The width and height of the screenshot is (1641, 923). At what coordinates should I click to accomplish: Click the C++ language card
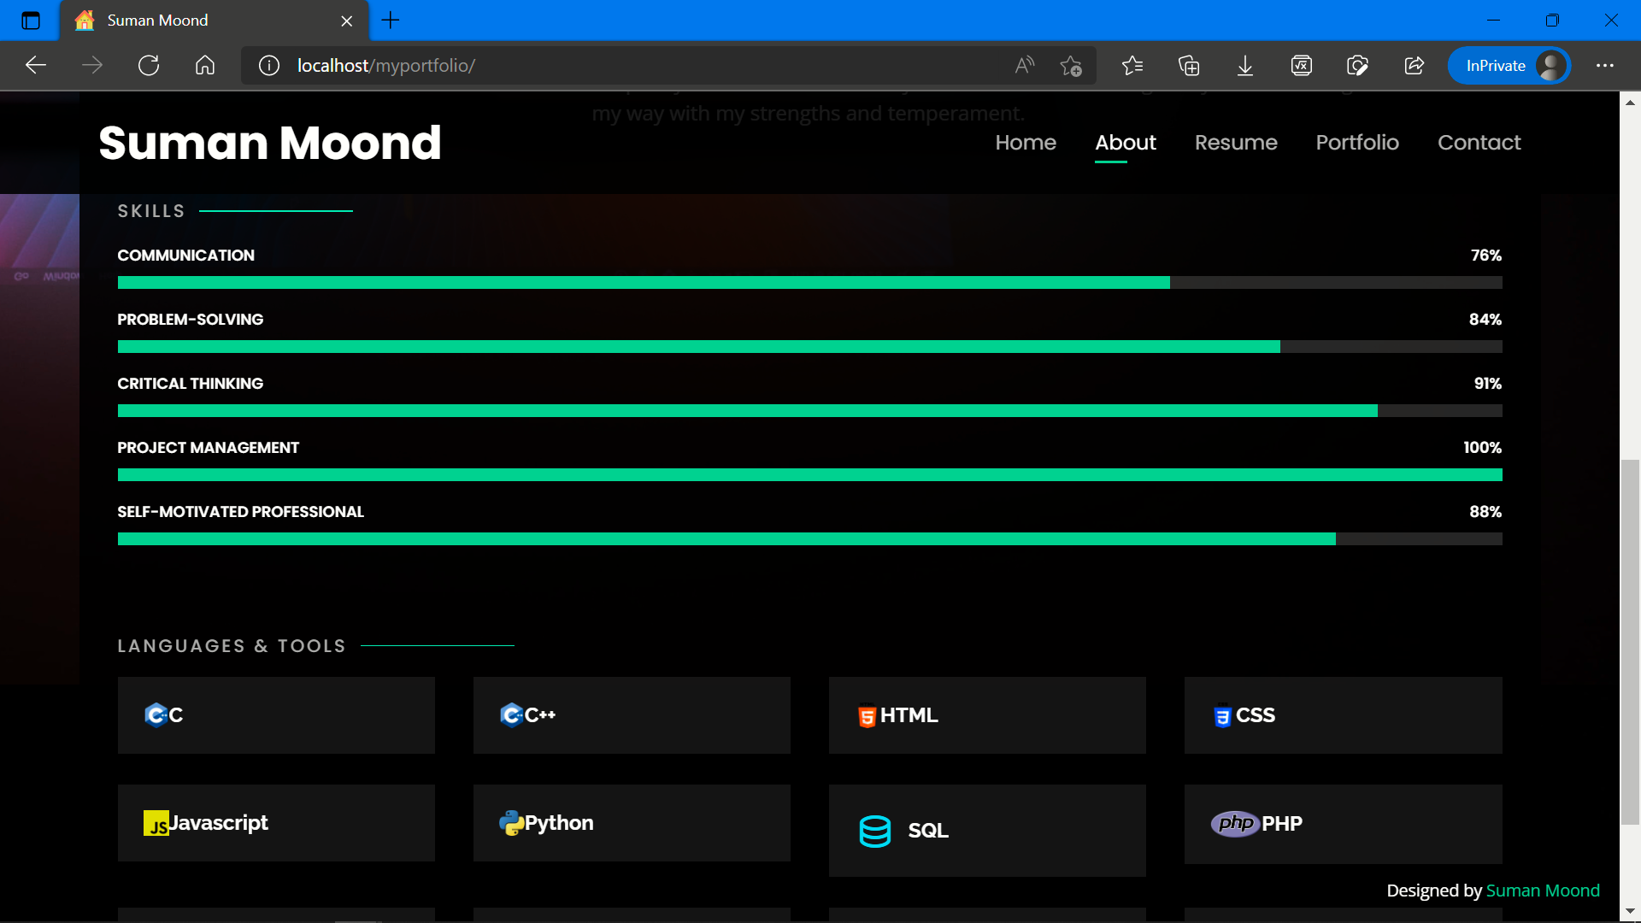pyautogui.click(x=632, y=715)
